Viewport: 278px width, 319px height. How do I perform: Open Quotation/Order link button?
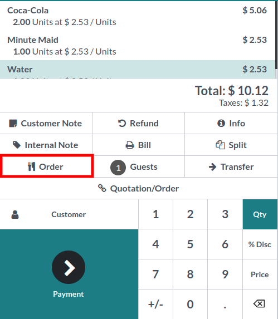click(x=139, y=188)
